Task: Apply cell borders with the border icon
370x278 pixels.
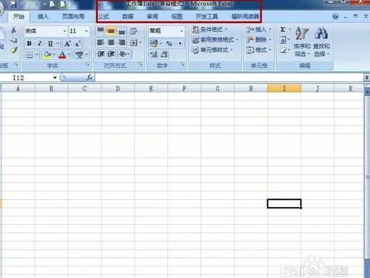Action: click(x=29, y=55)
